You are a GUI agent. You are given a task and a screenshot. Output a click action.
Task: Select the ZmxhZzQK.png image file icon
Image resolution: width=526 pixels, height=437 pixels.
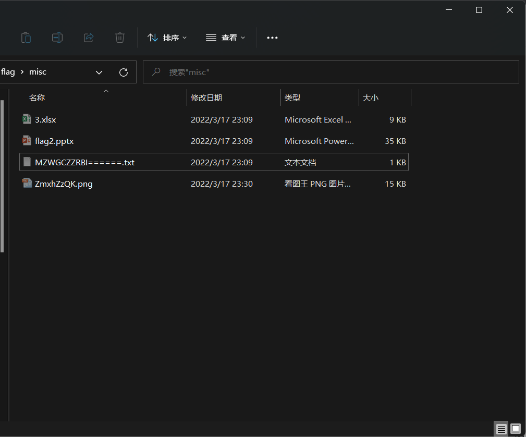[x=27, y=184]
